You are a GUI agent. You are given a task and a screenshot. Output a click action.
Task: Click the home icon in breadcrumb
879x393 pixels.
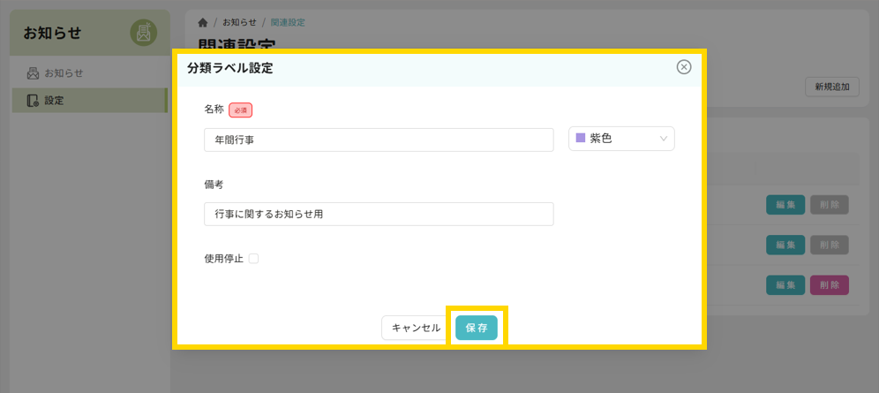(204, 22)
